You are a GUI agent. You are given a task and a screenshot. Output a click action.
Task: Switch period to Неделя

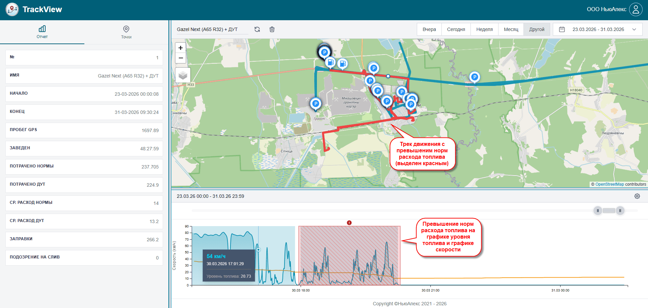click(484, 29)
